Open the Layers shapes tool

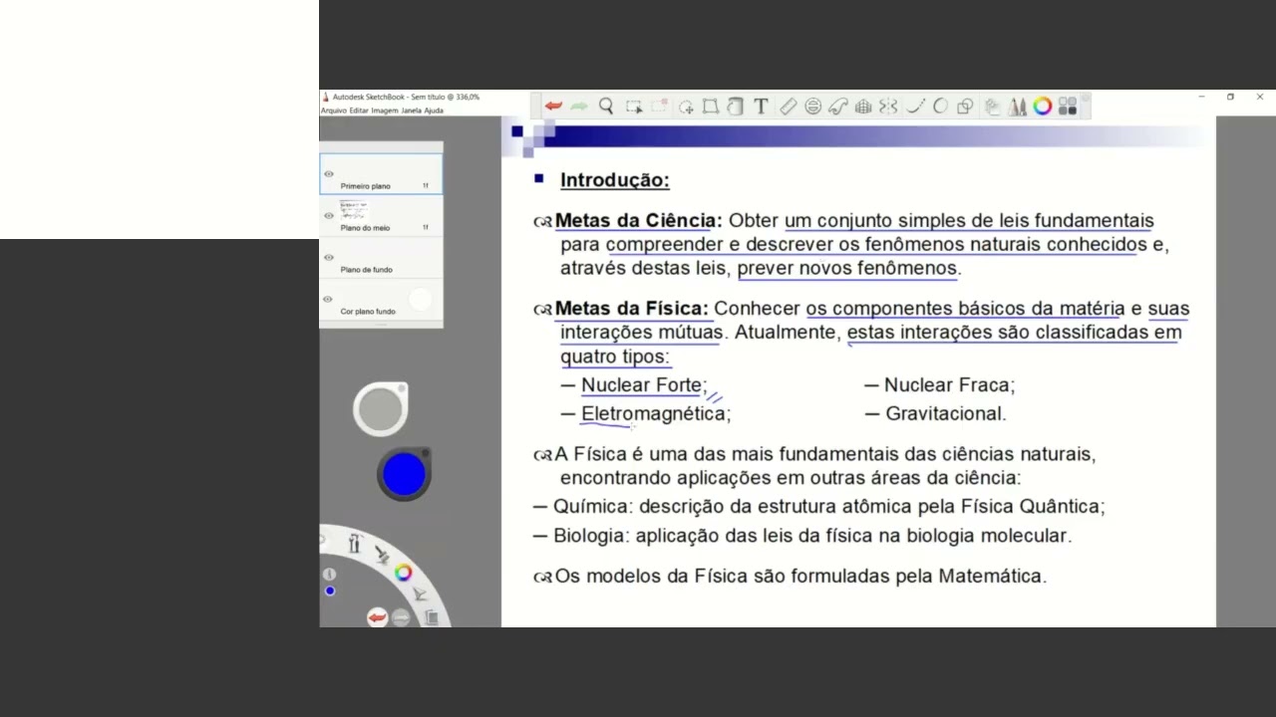[965, 107]
